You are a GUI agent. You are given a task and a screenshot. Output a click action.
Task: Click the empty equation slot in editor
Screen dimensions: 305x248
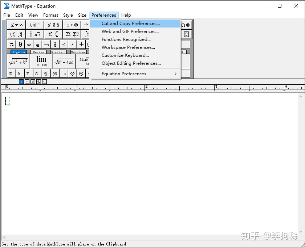click(x=7, y=101)
